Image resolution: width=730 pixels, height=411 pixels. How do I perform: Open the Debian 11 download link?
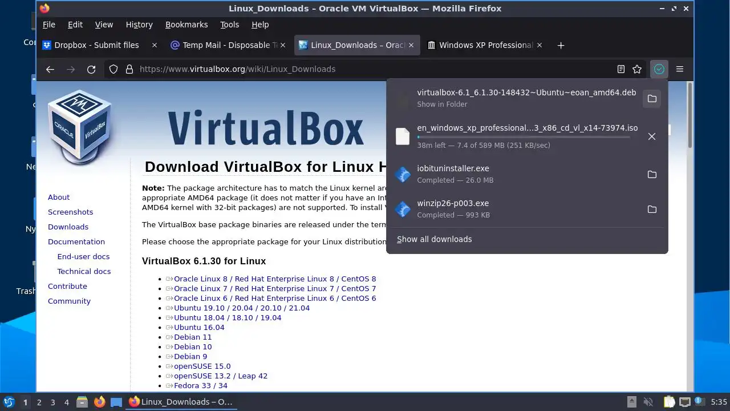193,337
